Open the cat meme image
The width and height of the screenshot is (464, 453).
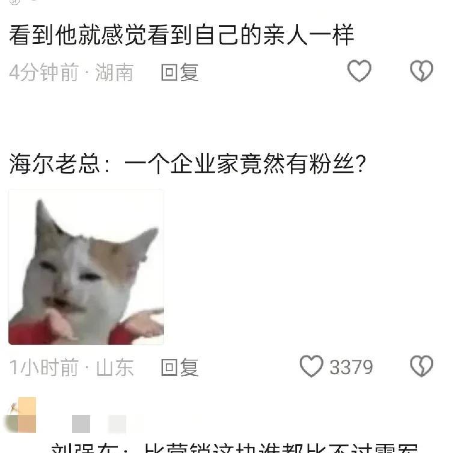tap(86, 267)
